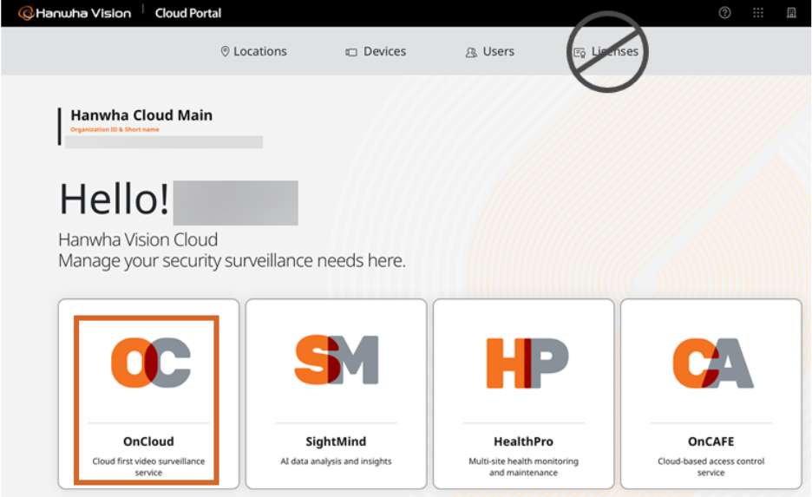Click the help question mark icon
The height and width of the screenshot is (497, 812).
point(725,13)
